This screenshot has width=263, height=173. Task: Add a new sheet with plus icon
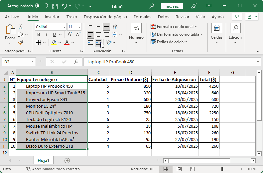(67, 160)
